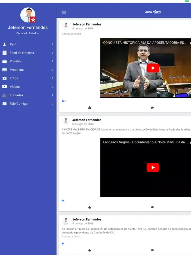Click the A NOITE MAIS FRIA DA CIDADE description
Image resolution: width=191 pixels, height=255 pixels.
(126, 131)
